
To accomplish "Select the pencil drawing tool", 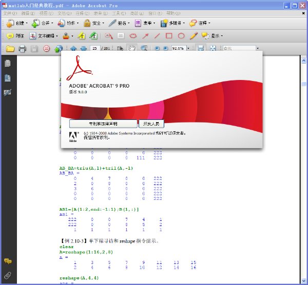I will [194, 36].
